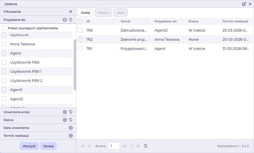This screenshot has width=254, height=153.
Task: Click the user list vertical scrollbar
Action: 75,65
